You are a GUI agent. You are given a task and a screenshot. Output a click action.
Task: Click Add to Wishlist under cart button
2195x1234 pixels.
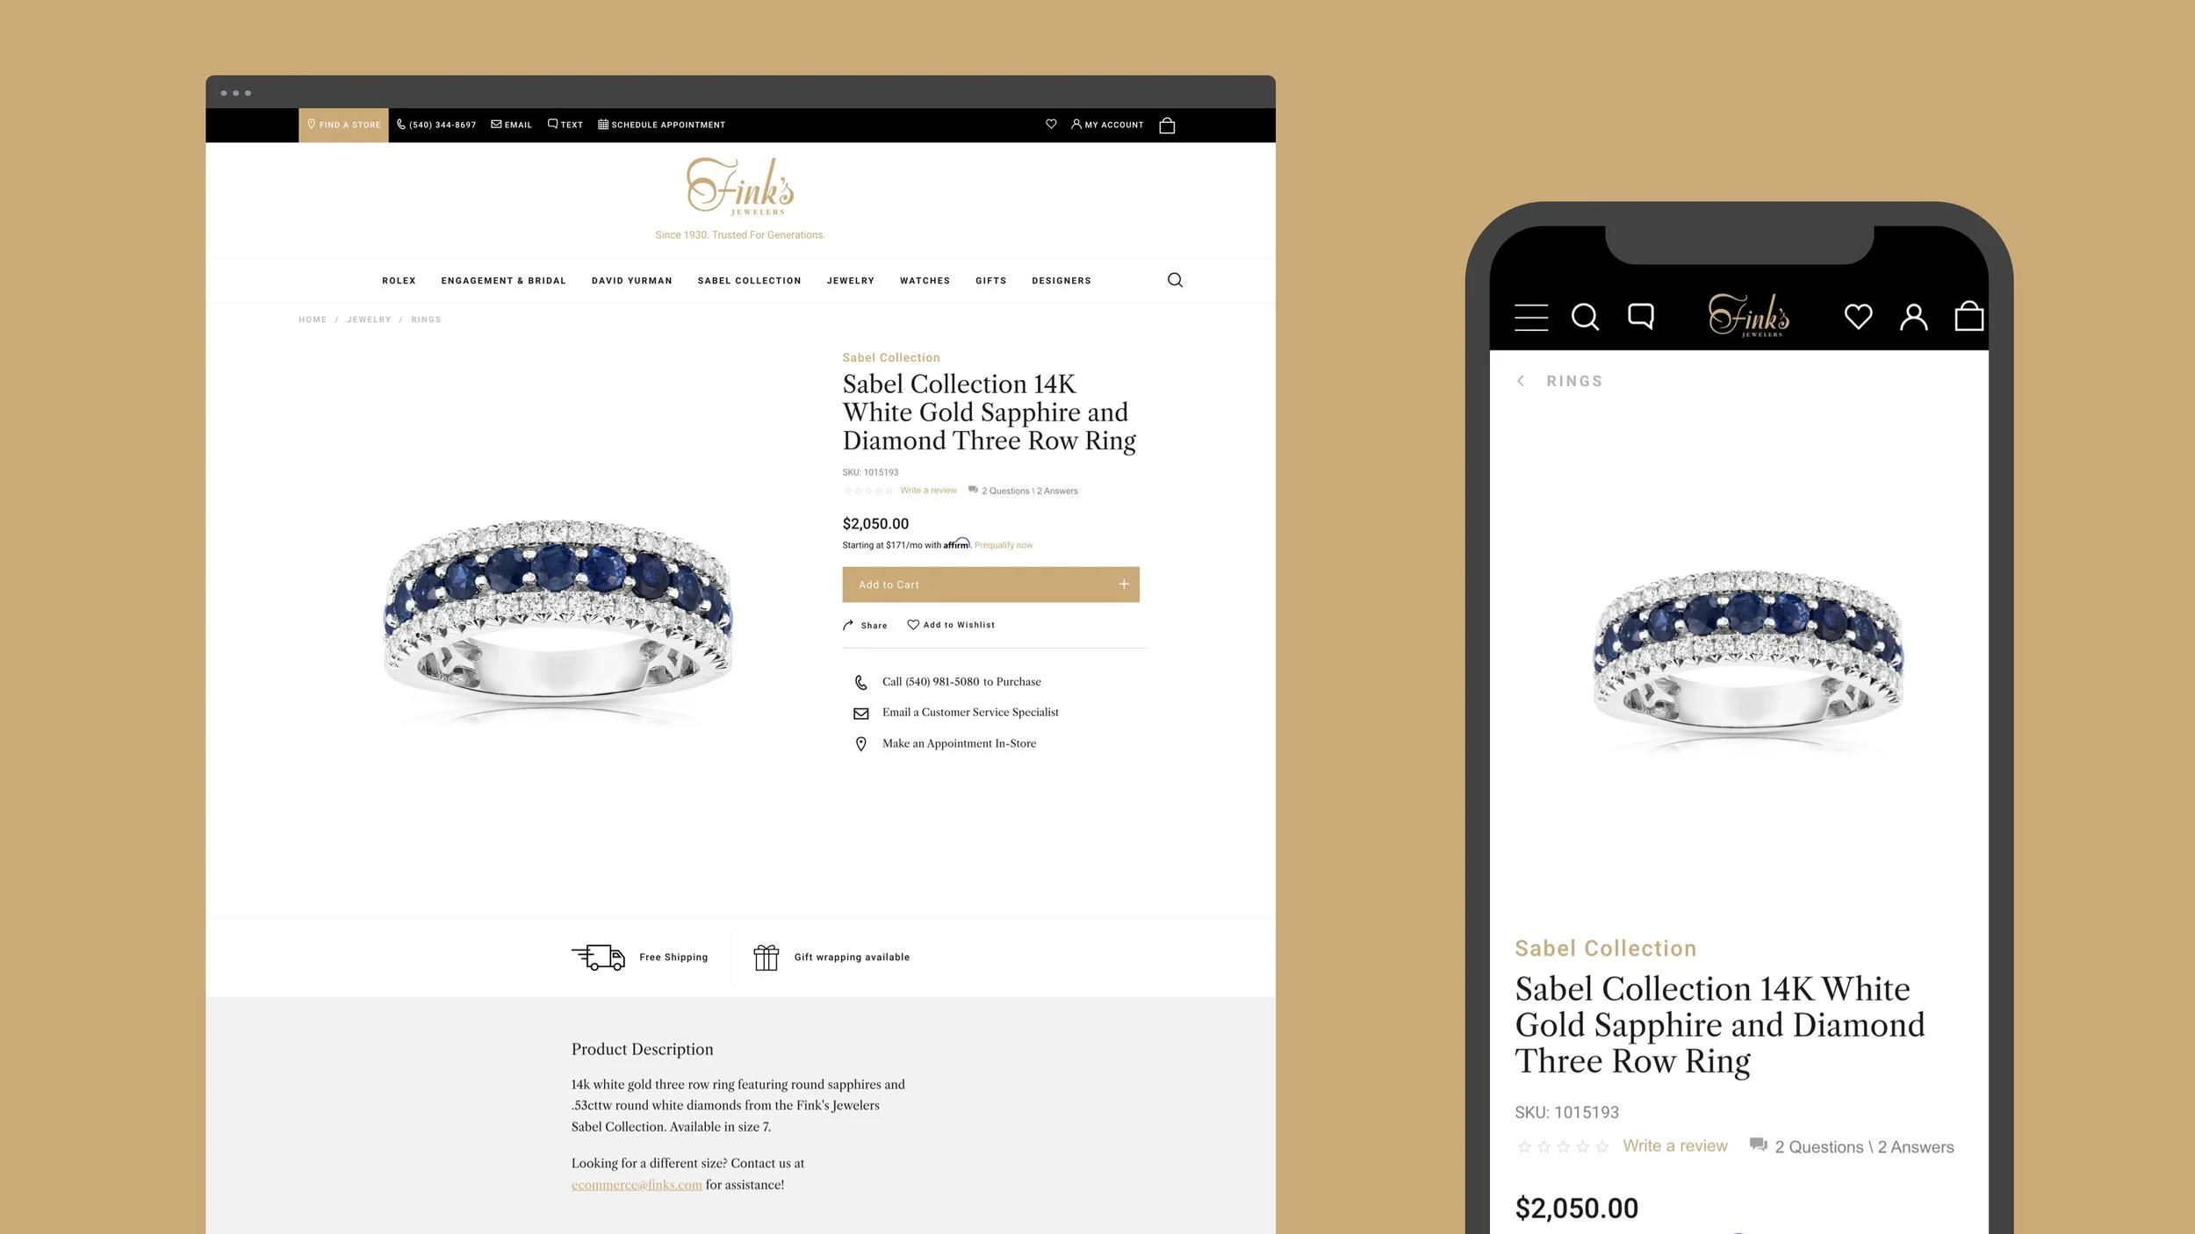click(x=951, y=625)
